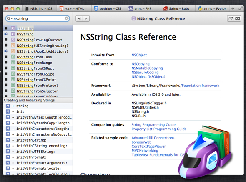Add a new tab with plus button
This screenshot has width=246, height=182.
pyautogui.click(x=233, y=9)
